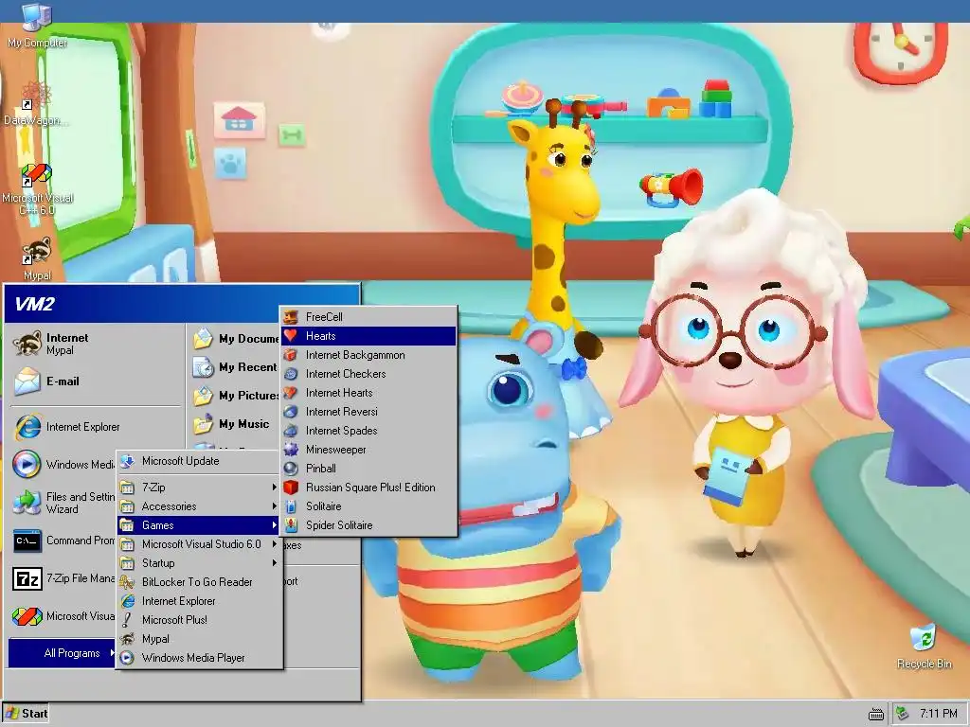Click the Internet Backgammon icon
The image size is (970, 727).
tap(292, 355)
